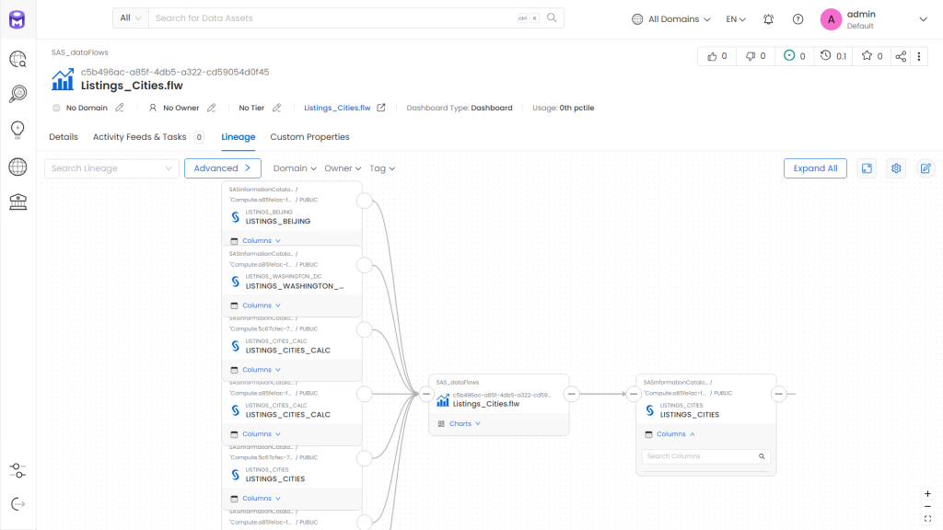The height and width of the screenshot is (530, 943).
Task: Click the lineage settings gear icon
Action: 895,168
